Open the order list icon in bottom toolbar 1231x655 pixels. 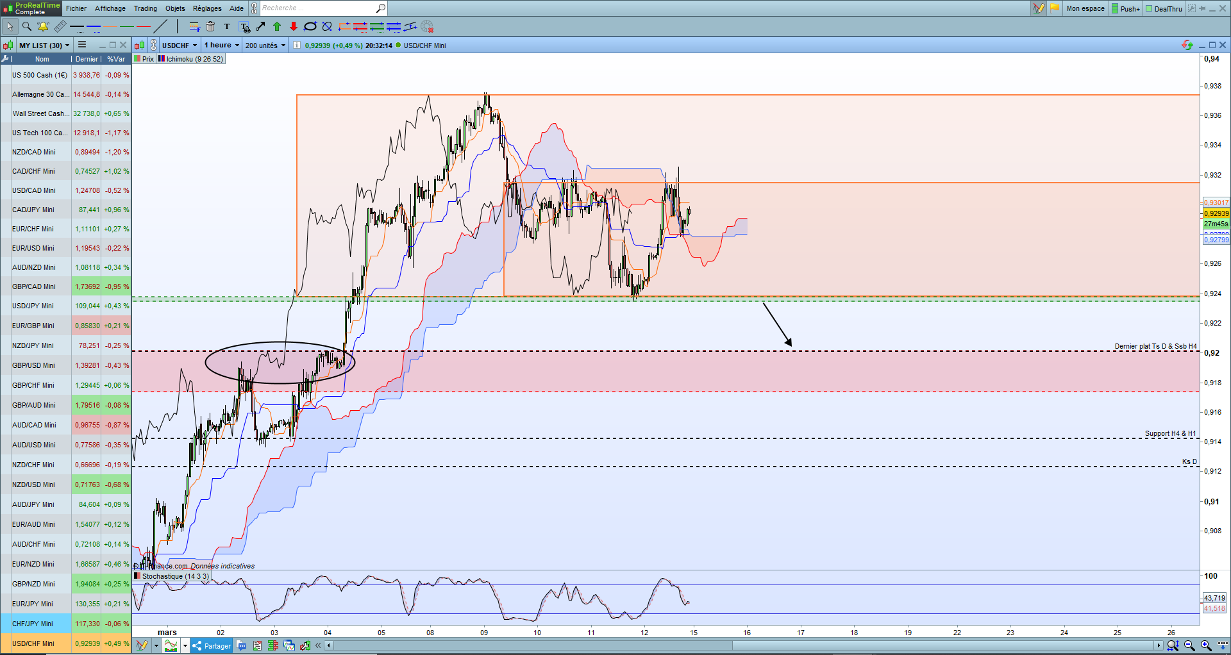258,645
